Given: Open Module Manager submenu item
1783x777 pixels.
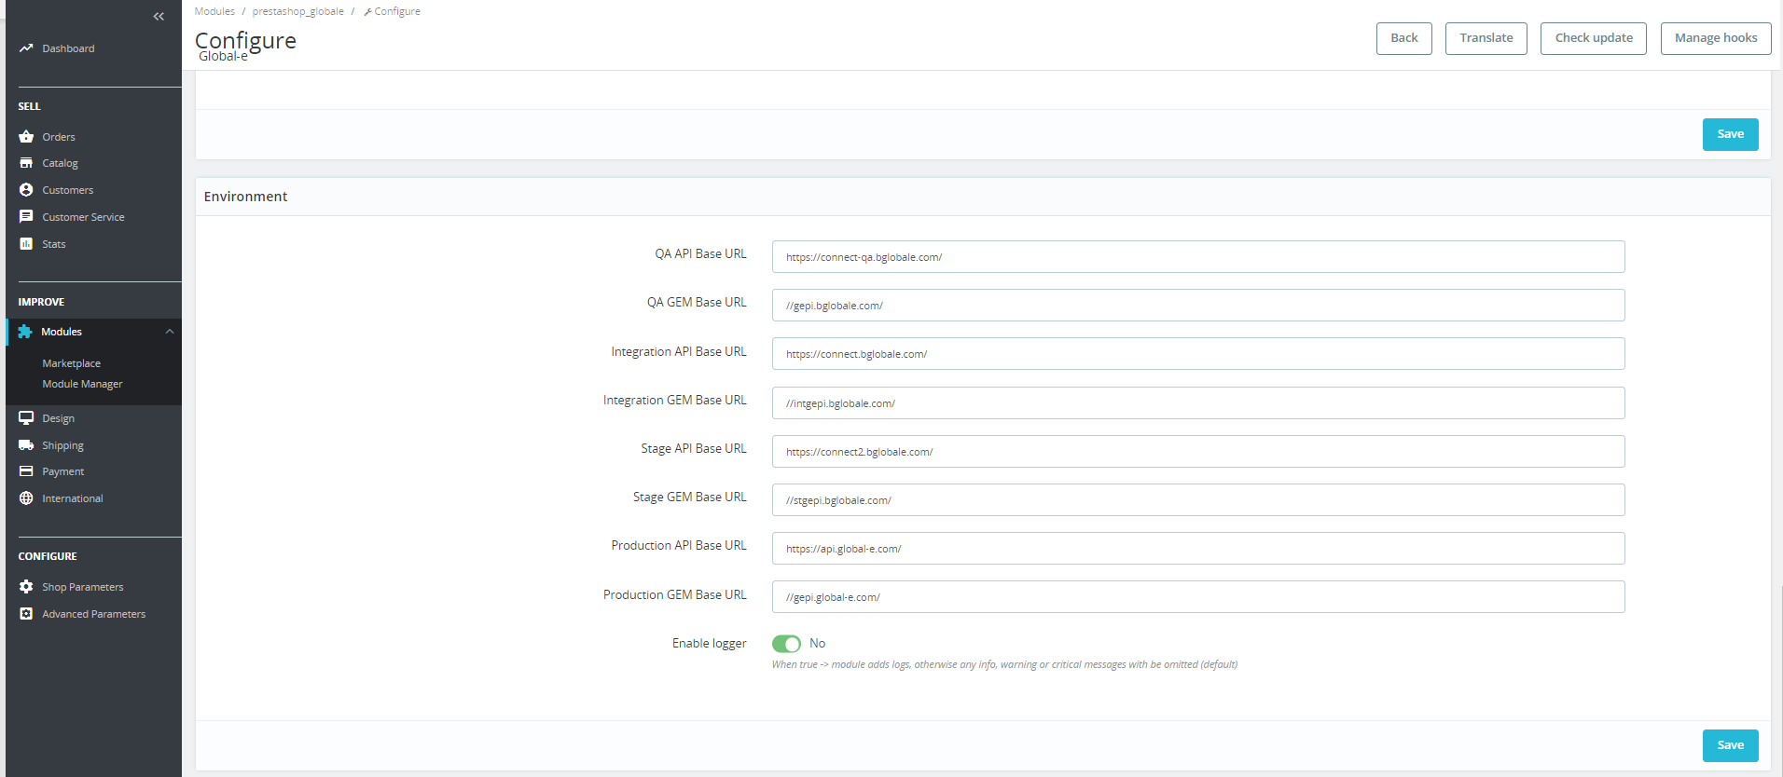Looking at the screenshot, I should coord(82,384).
